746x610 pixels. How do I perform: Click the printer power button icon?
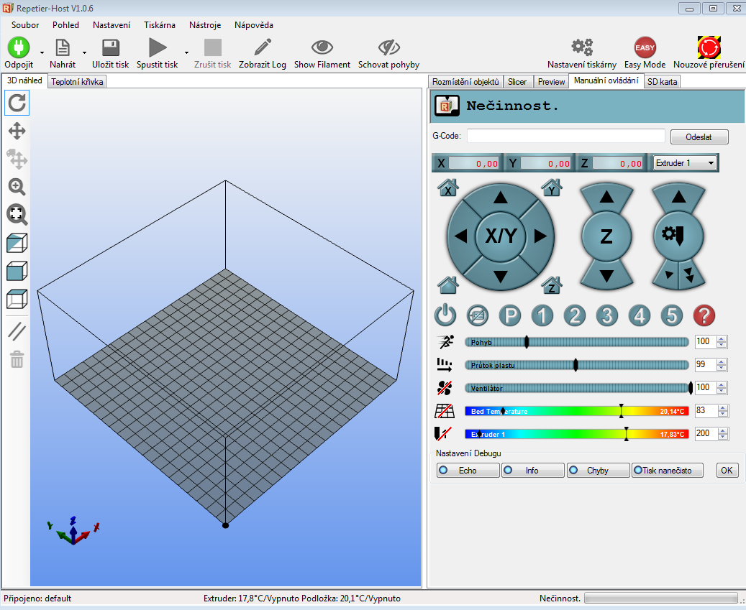(x=445, y=315)
